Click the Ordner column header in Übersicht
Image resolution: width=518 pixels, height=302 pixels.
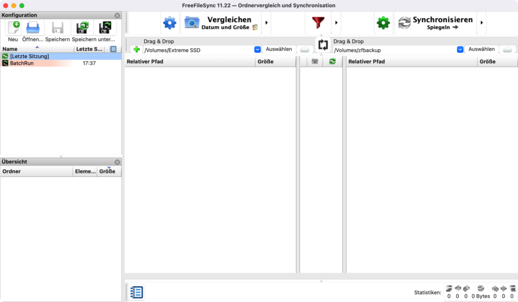(x=36, y=171)
